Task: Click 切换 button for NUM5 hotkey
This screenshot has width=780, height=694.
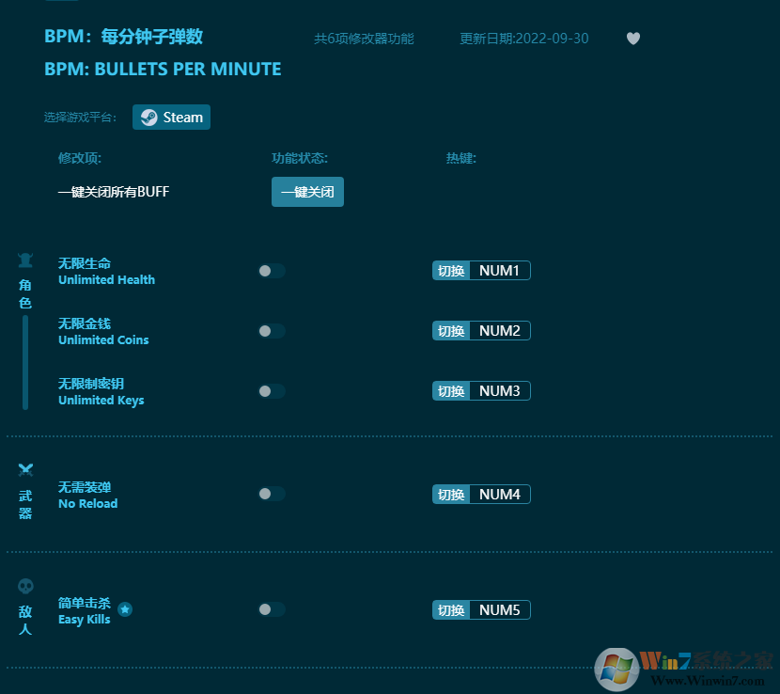Action: point(451,610)
